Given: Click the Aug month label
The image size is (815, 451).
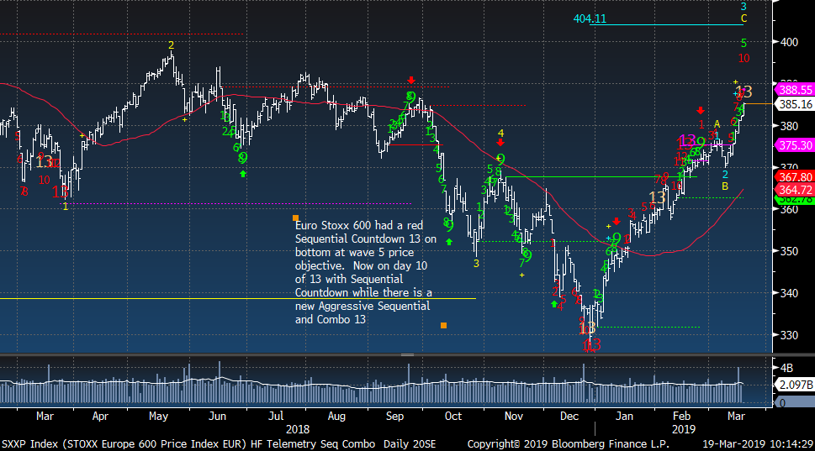Looking at the screenshot, I should [336, 417].
